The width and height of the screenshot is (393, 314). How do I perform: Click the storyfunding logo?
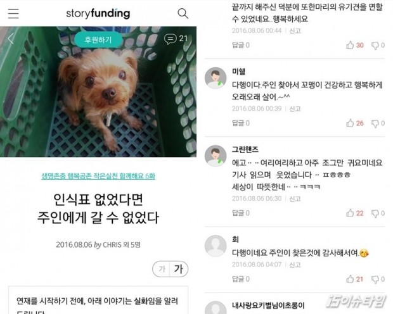[98, 13]
